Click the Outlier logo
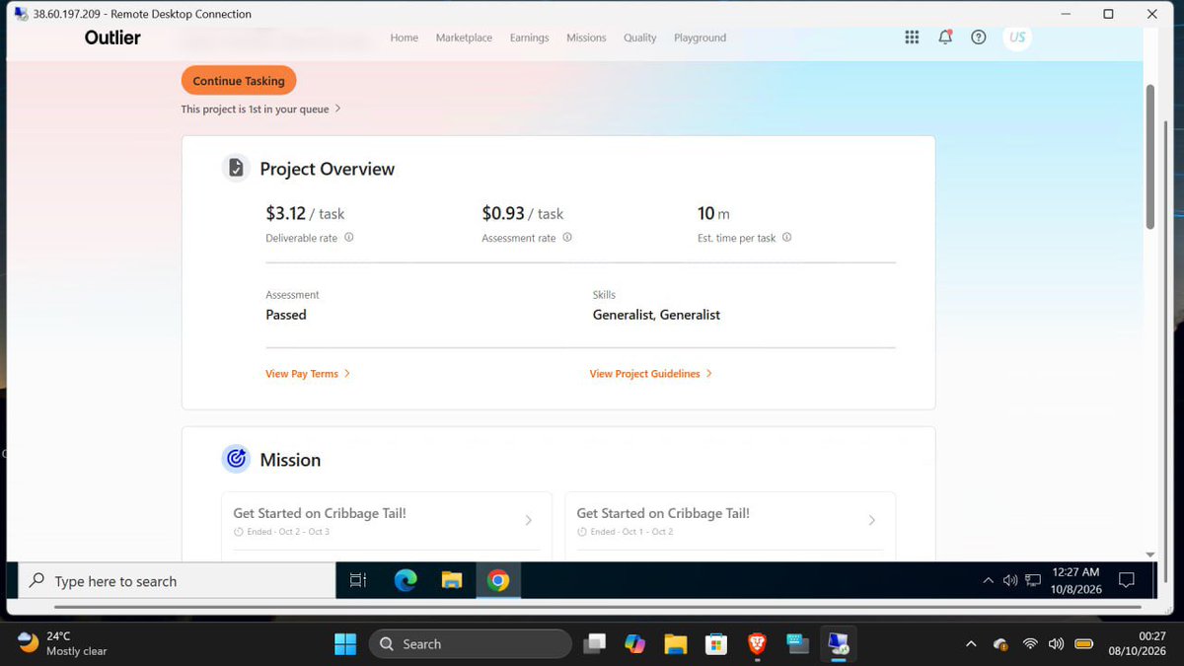The width and height of the screenshot is (1184, 666). point(112,37)
